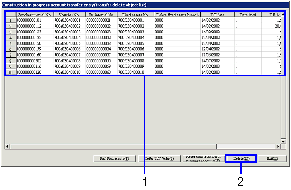
Task: Click the Delete(D) button
Action: [241, 158]
